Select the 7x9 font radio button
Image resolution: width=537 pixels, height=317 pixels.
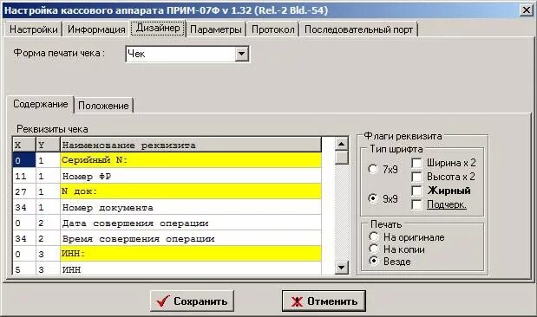tap(373, 169)
